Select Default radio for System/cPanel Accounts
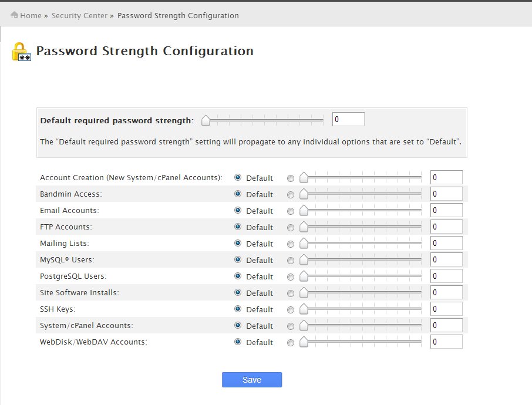532x405 pixels. point(238,325)
